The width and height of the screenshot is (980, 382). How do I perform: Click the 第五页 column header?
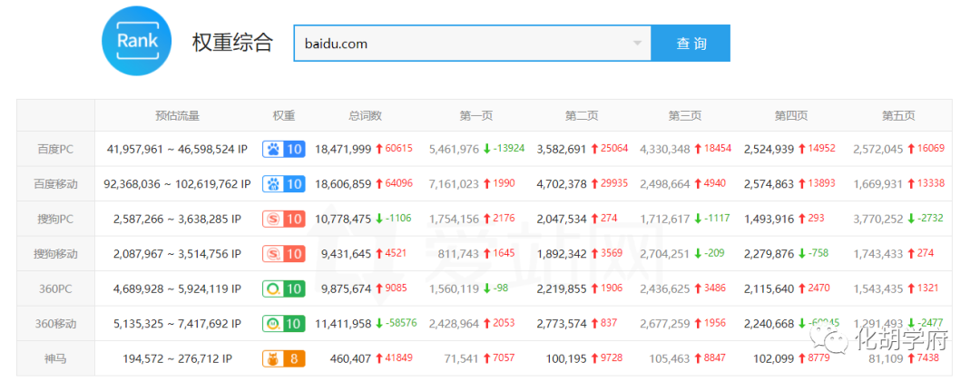coord(898,115)
